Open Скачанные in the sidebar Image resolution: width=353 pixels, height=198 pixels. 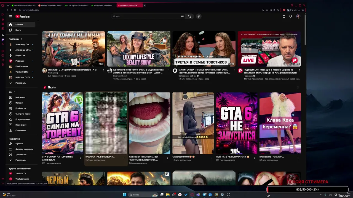21,130
